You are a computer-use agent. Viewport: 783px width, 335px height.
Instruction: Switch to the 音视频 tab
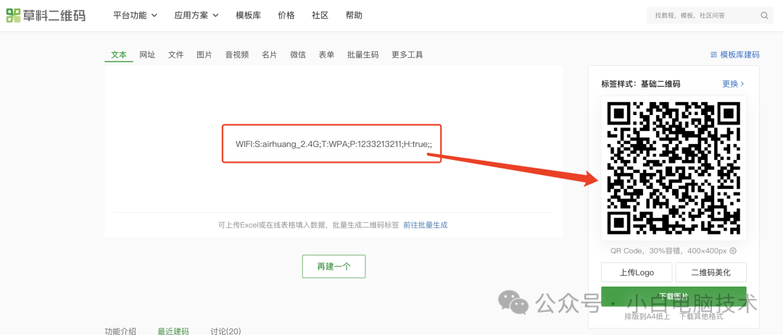[x=236, y=55]
